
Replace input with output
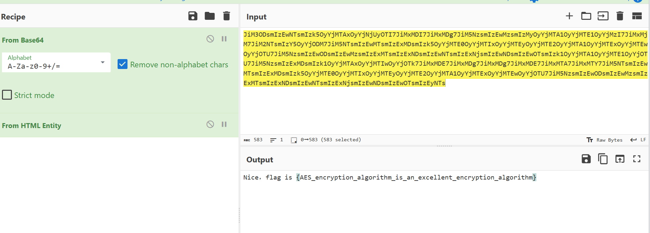(x=620, y=159)
